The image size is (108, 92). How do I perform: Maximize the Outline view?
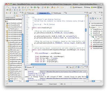pos(102,13)
